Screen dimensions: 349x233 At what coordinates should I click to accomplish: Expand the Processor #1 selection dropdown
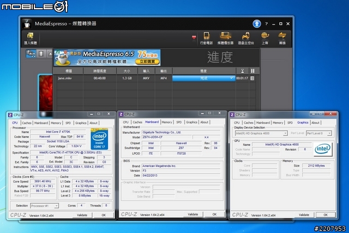coord(56,206)
